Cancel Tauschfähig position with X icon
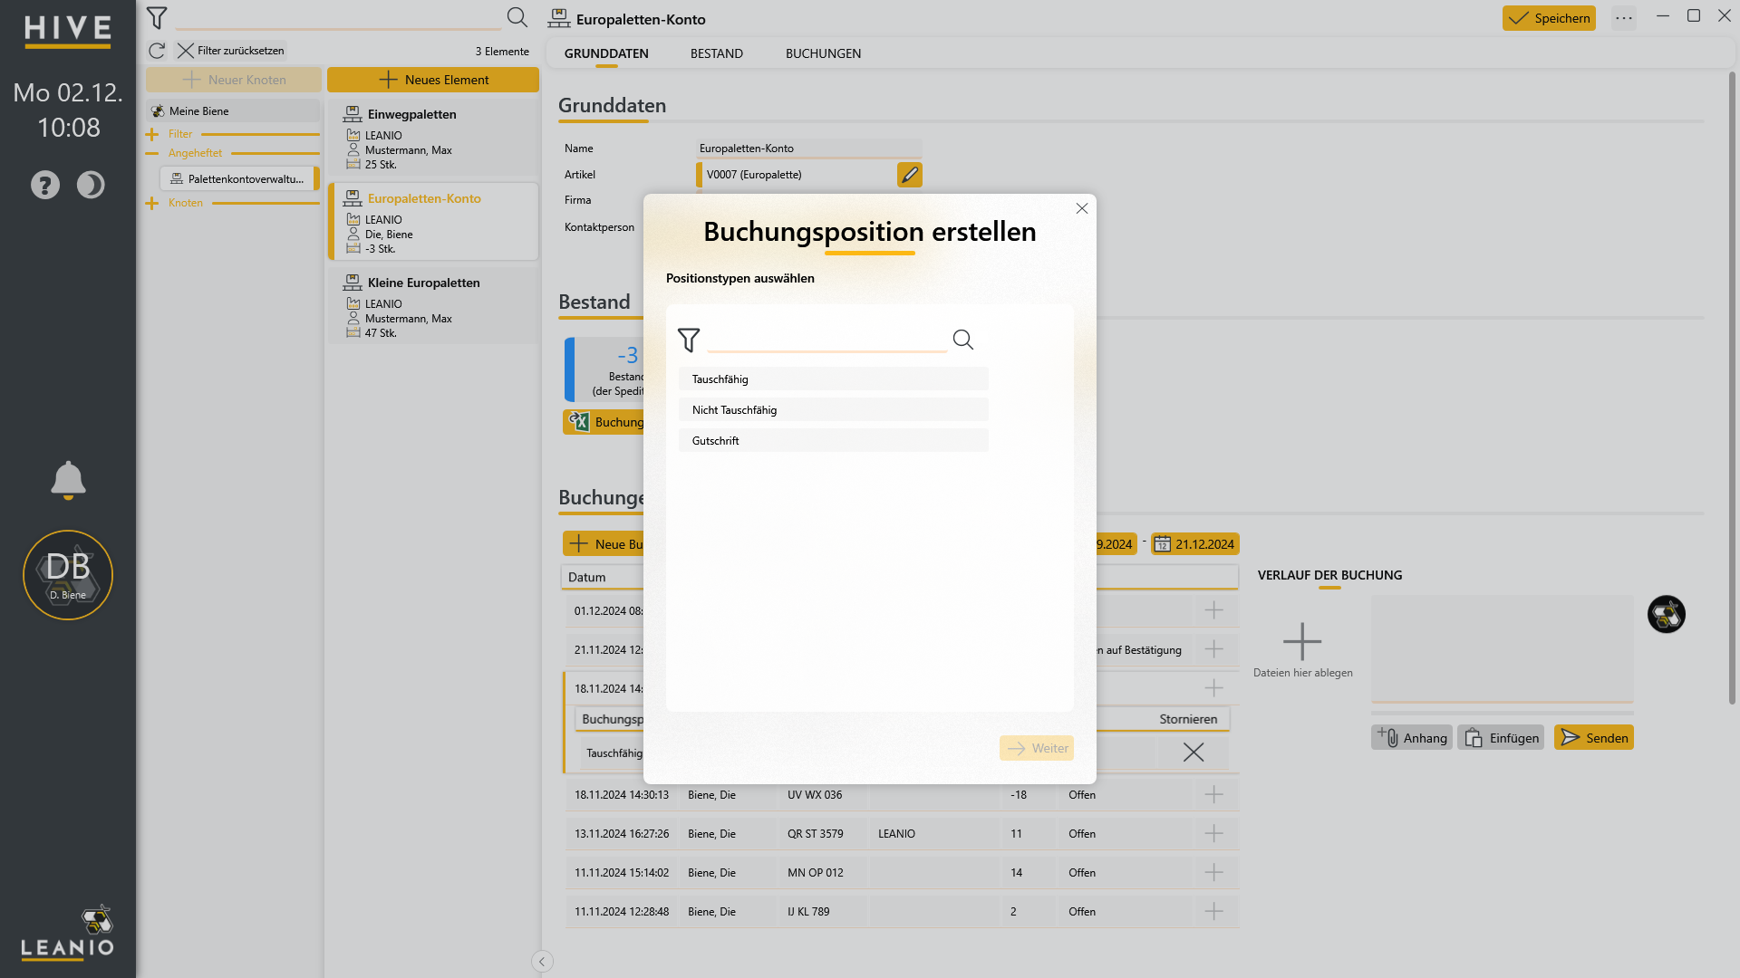The height and width of the screenshot is (978, 1740). pos(1194,753)
